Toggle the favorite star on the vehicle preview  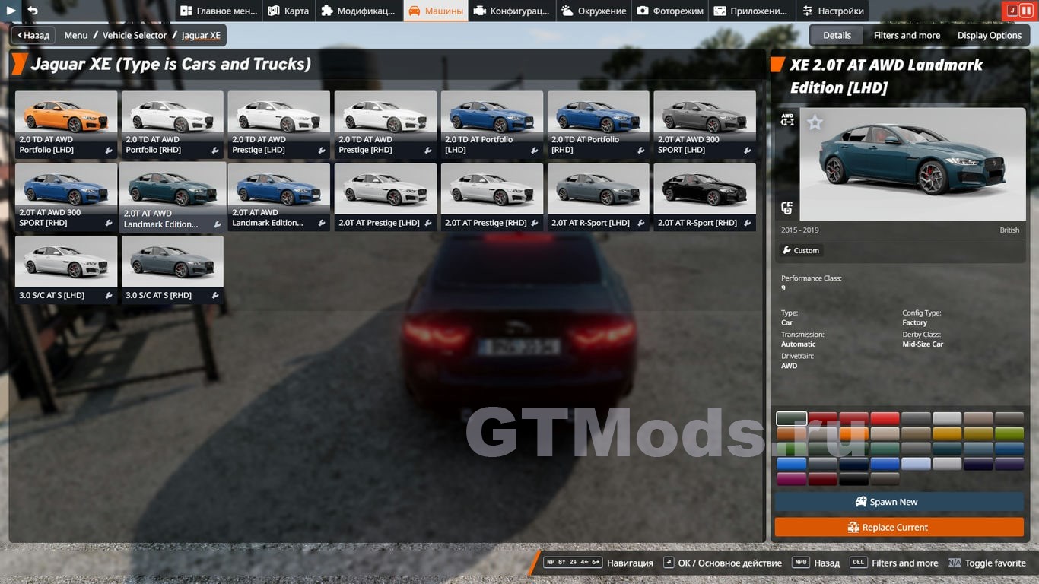point(815,122)
